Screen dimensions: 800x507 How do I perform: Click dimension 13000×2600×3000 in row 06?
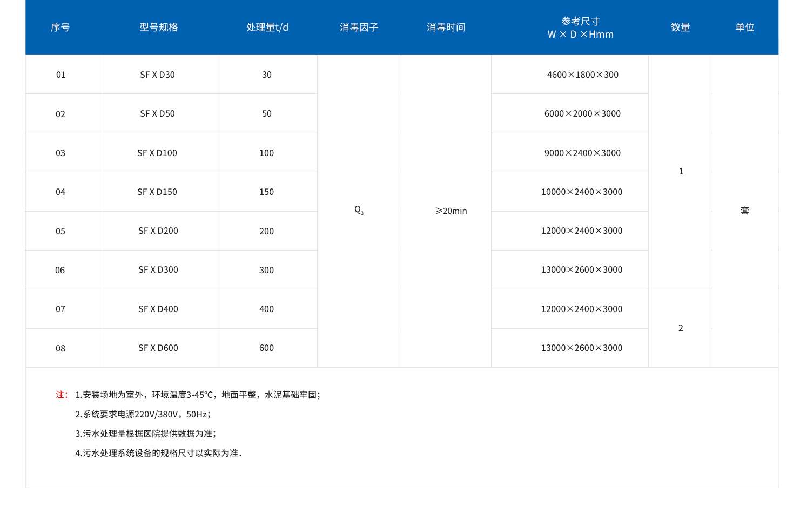click(x=582, y=270)
